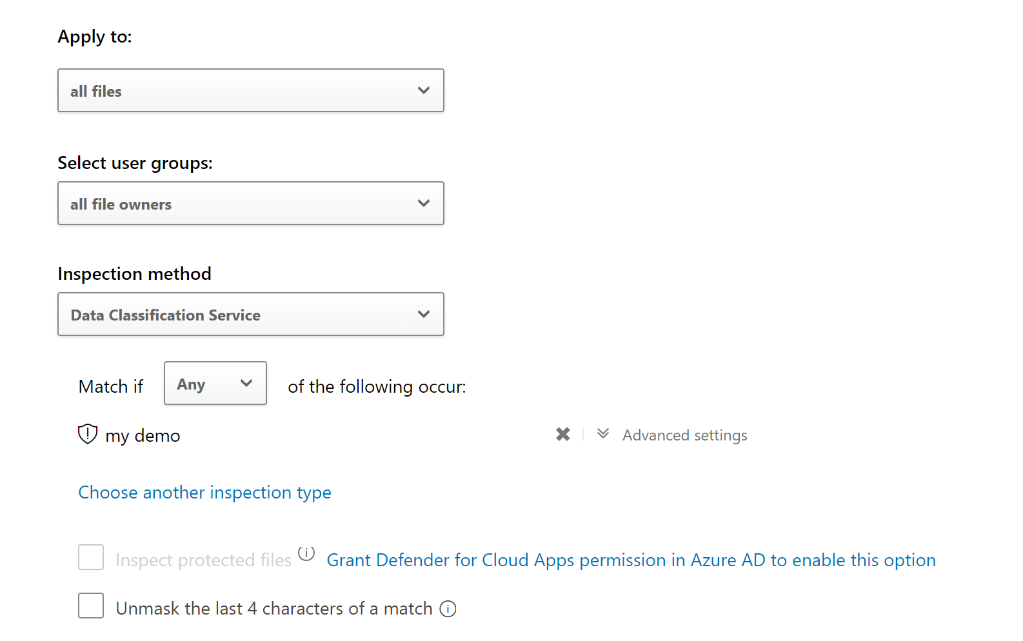Open the Match if 'Any' dropdown
The height and width of the screenshot is (641, 1023).
click(215, 383)
